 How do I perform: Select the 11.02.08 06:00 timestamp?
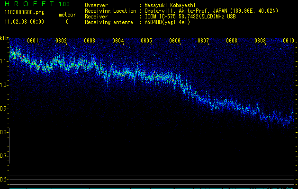[x=24, y=22]
